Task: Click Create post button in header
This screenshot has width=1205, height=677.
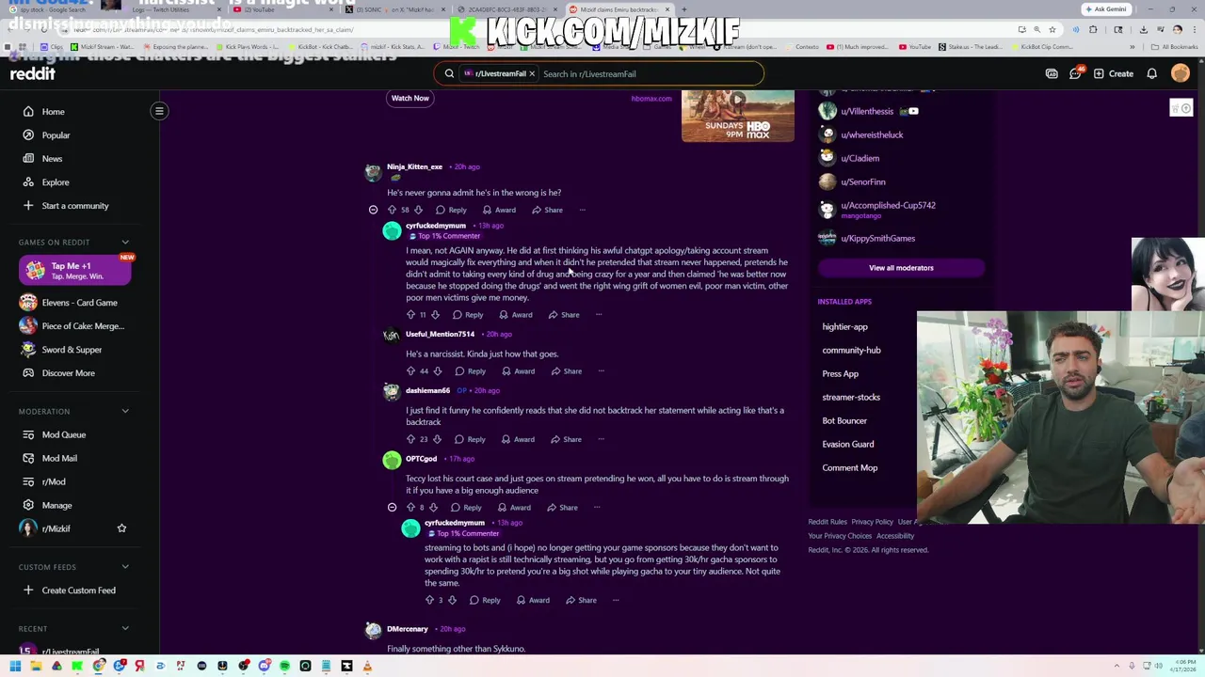Action: (1114, 73)
